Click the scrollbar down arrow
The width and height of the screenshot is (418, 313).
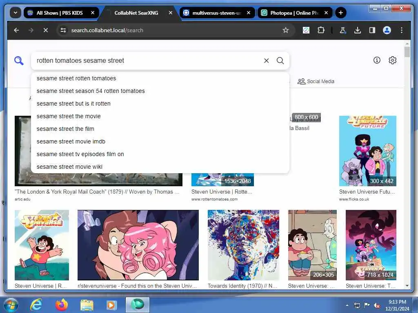407,286
